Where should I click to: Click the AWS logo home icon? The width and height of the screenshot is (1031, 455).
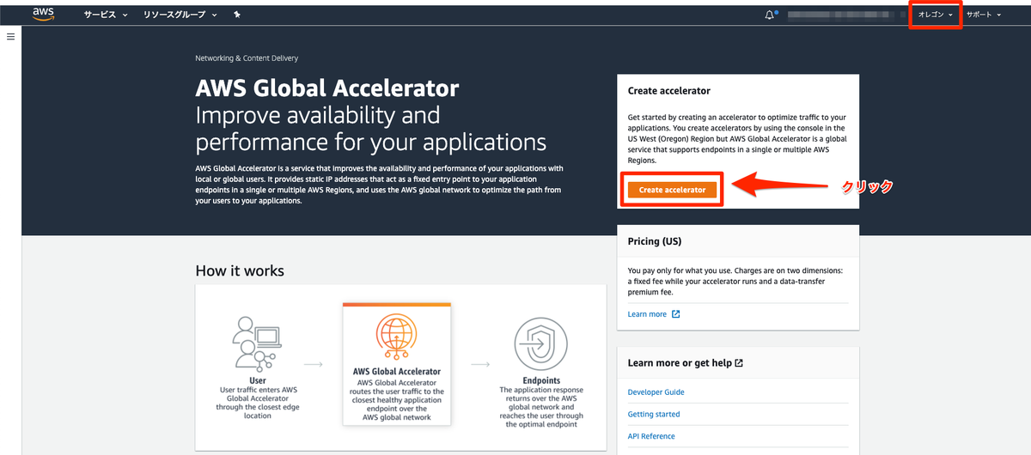pos(43,15)
